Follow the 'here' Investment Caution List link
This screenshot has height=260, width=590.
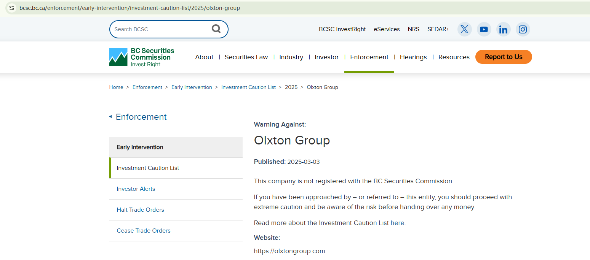pyautogui.click(x=397, y=223)
